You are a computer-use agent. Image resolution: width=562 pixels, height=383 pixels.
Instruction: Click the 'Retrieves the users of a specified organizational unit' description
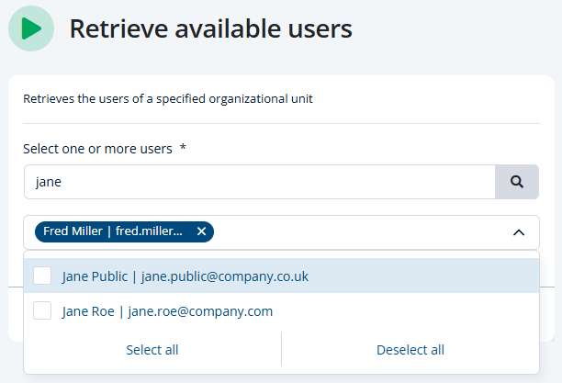tap(168, 98)
